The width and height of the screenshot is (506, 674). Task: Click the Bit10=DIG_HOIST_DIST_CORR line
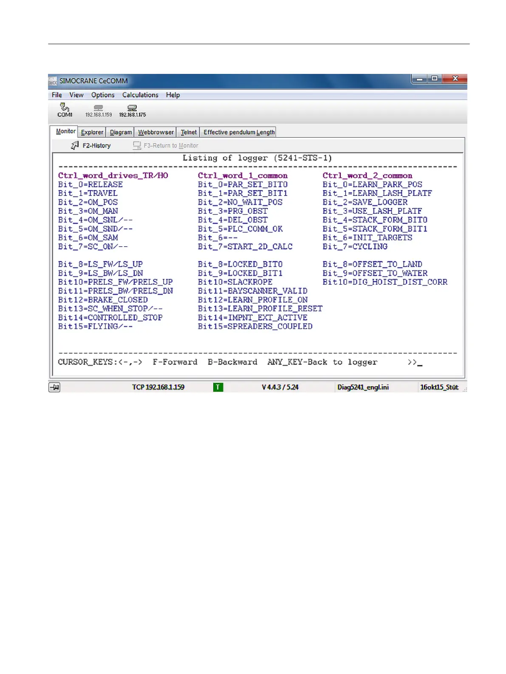(385, 282)
